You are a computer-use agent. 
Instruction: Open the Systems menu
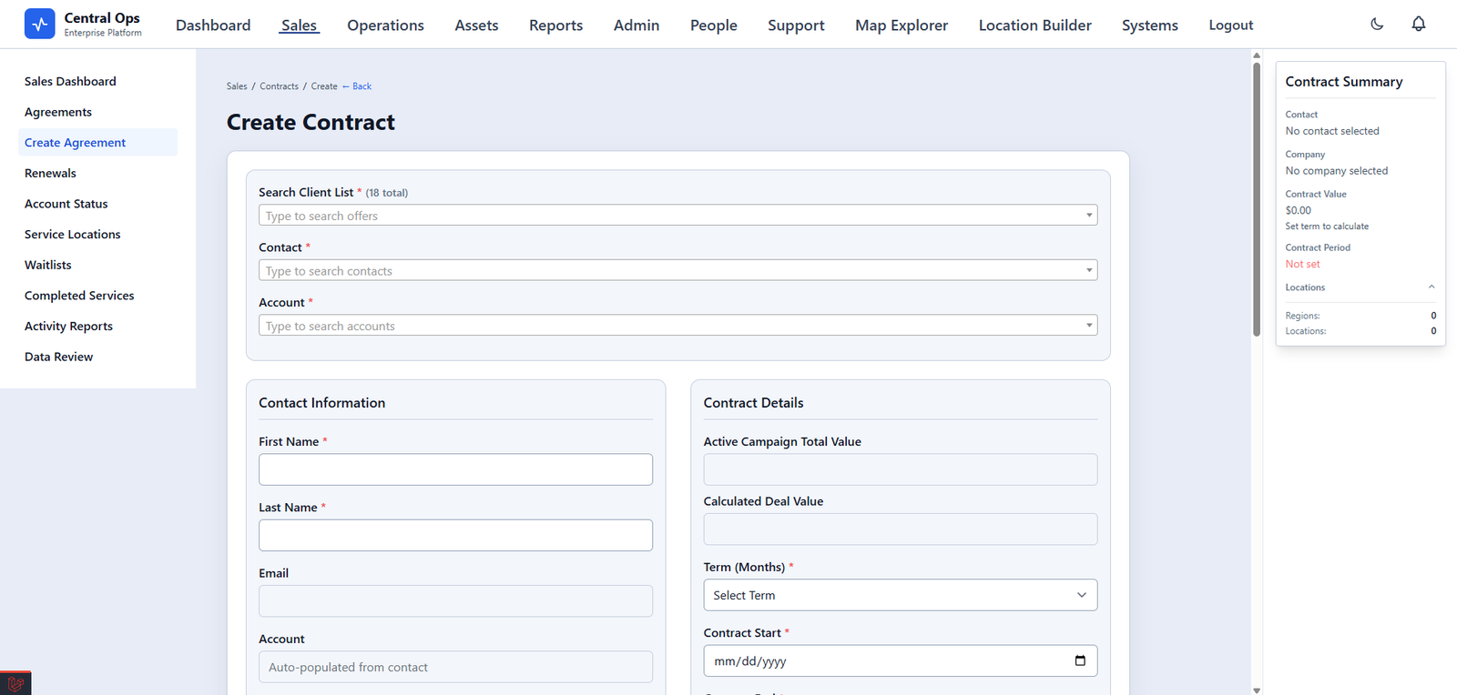(x=1150, y=25)
